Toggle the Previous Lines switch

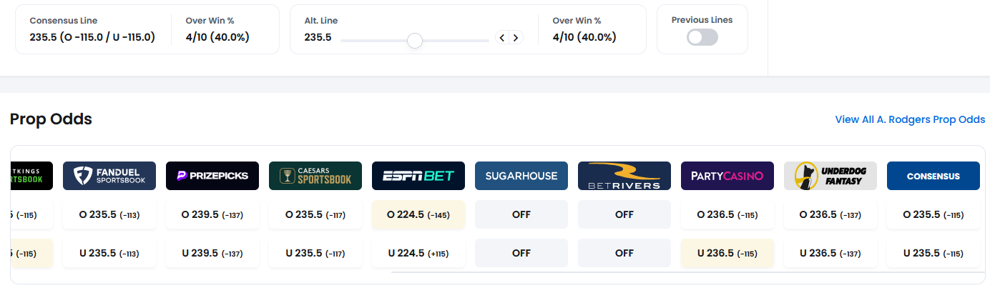[x=702, y=38]
